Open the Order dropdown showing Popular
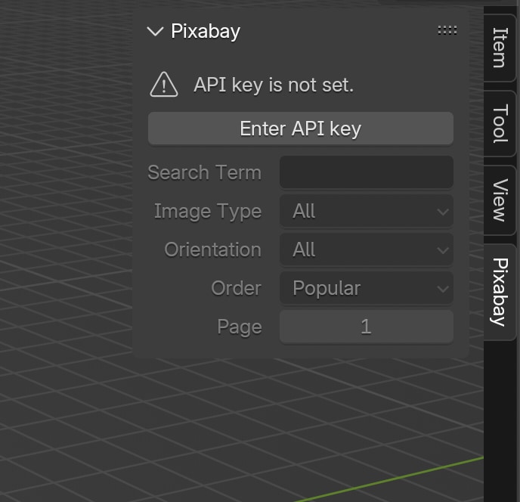Screen dimensions: 520x502 point(367,288)
